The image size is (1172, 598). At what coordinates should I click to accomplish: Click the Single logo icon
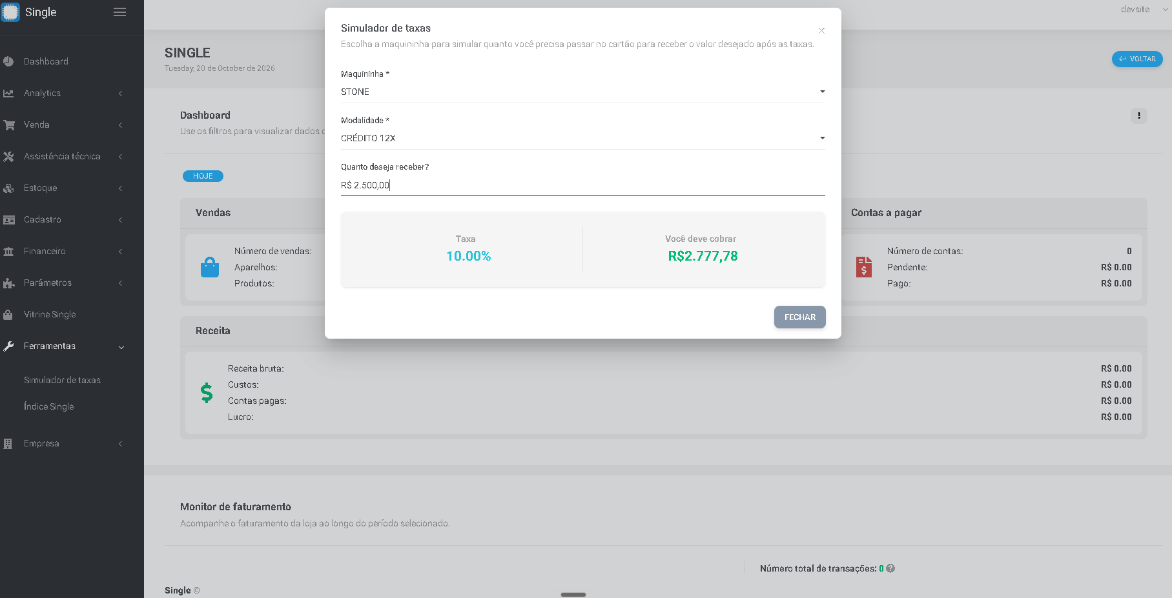tap(10, 12)
